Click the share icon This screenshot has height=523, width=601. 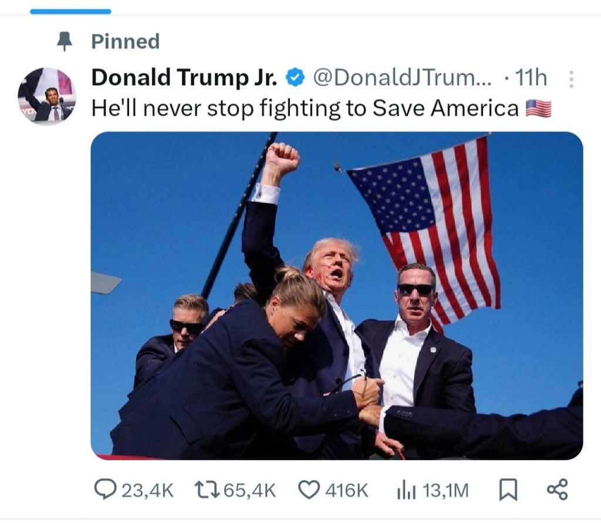click(558, 490)
